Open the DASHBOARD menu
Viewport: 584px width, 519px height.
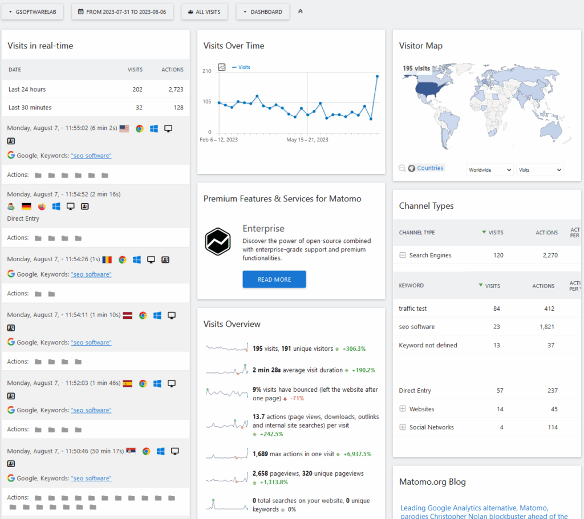click(262, 11)
